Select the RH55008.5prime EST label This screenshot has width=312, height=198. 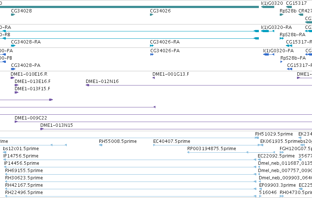click(x=118, y=141)
